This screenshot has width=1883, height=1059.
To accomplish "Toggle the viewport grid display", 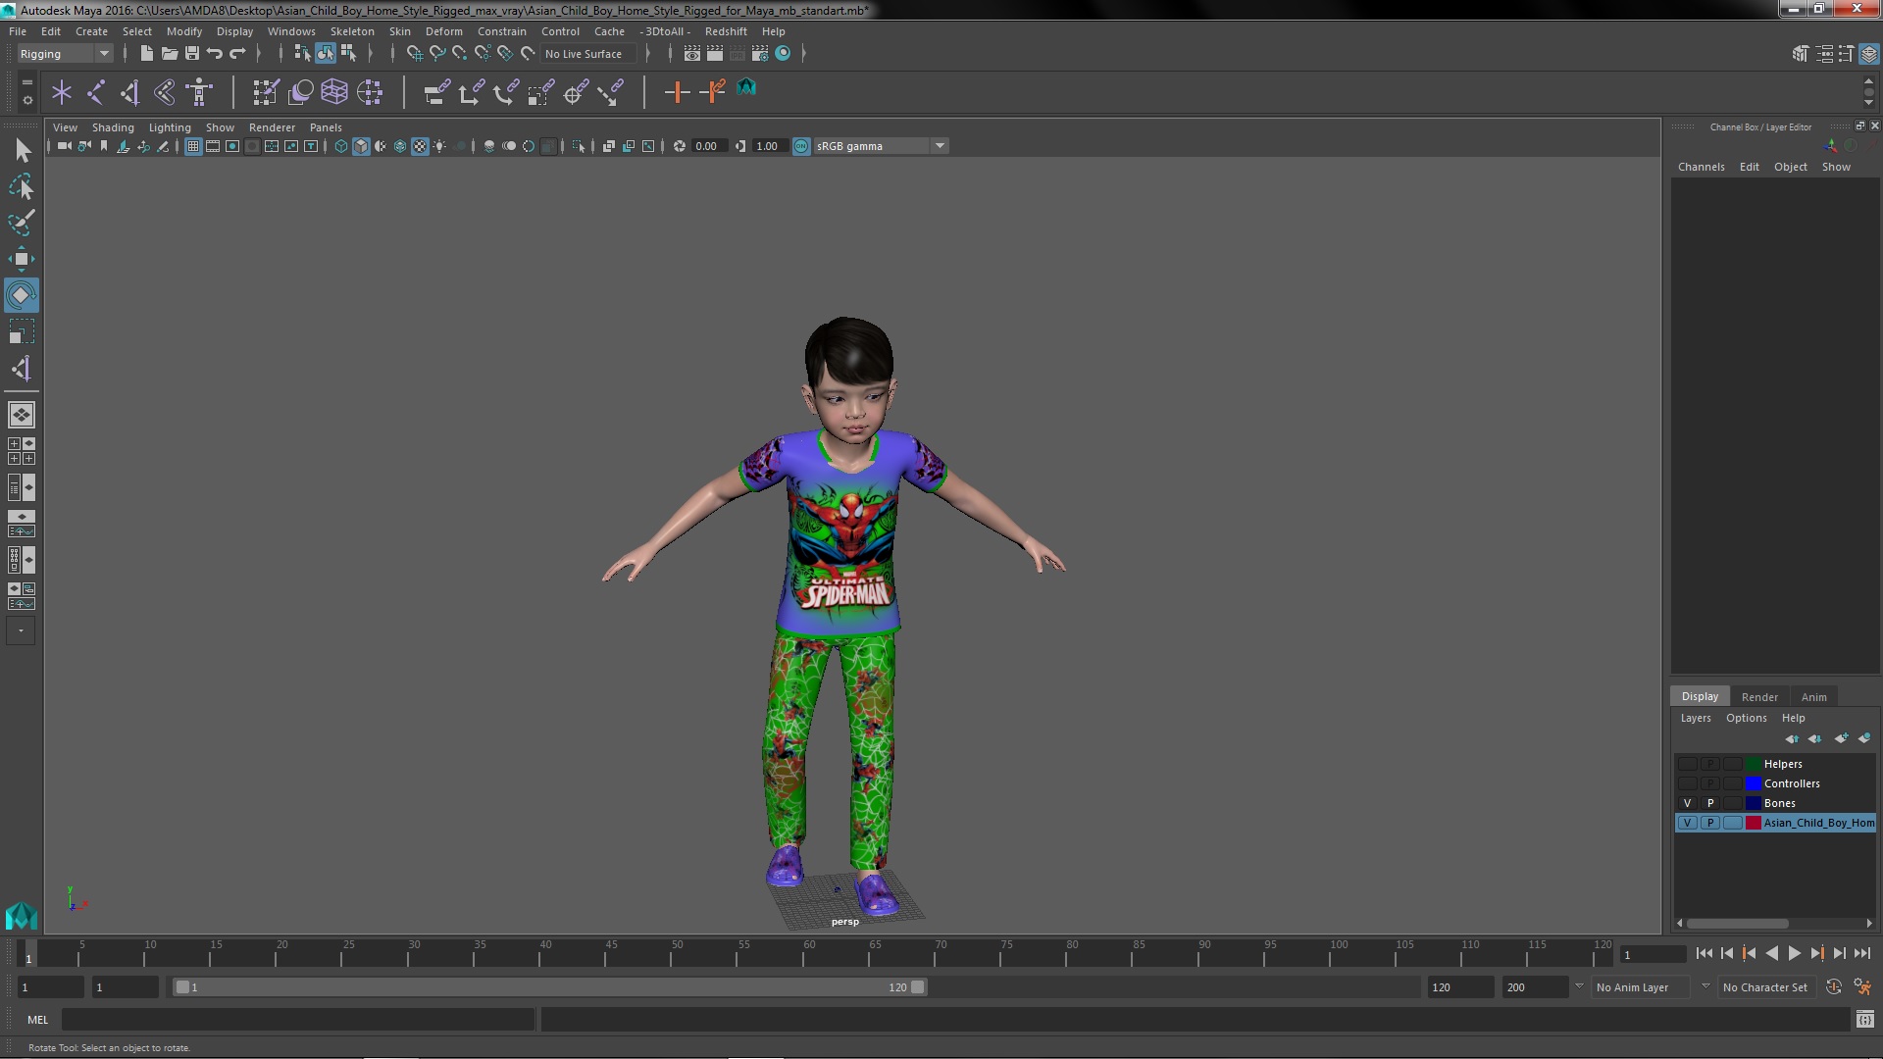I will pyautogui.click(x=193, y=146).
